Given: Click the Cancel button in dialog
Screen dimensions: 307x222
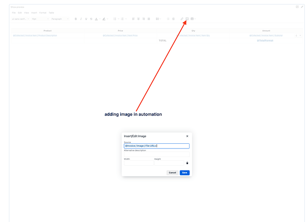Looking at the screenshot, I should coord(172,173).
